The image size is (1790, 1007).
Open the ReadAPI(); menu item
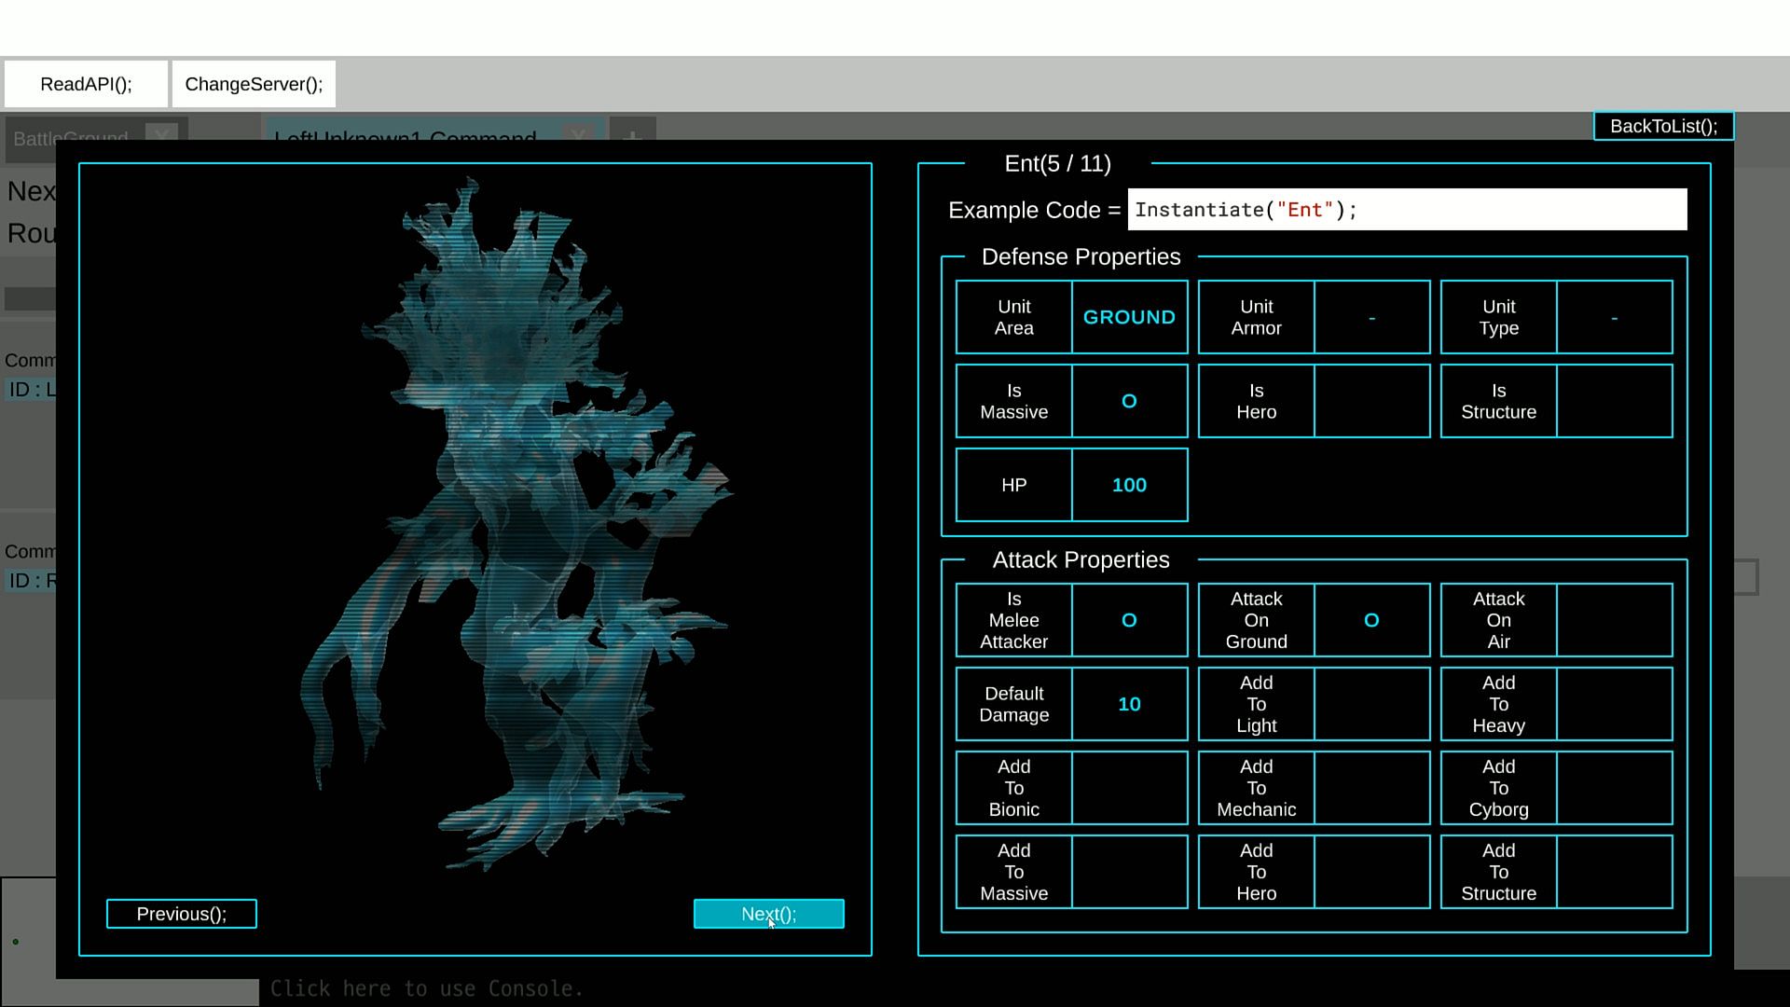tap(86, 84)
